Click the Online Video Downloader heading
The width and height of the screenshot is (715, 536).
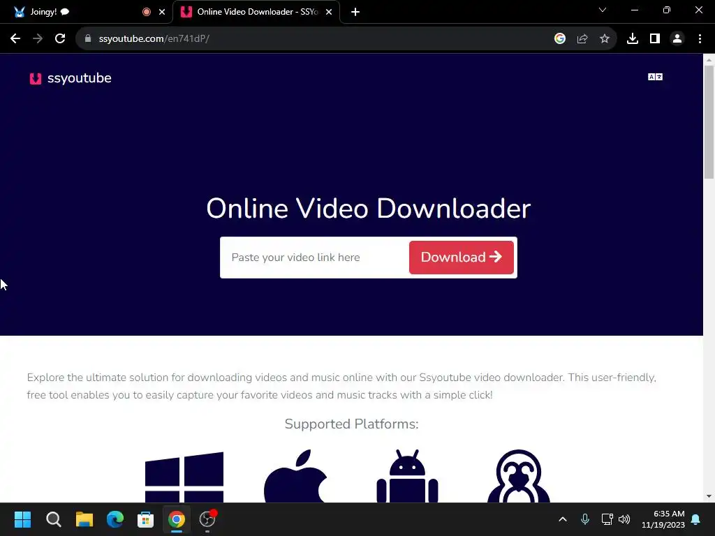(x=369, y=208)
